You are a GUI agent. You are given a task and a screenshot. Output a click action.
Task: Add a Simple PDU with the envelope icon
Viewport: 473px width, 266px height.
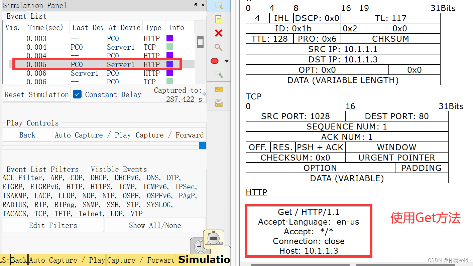219,90
